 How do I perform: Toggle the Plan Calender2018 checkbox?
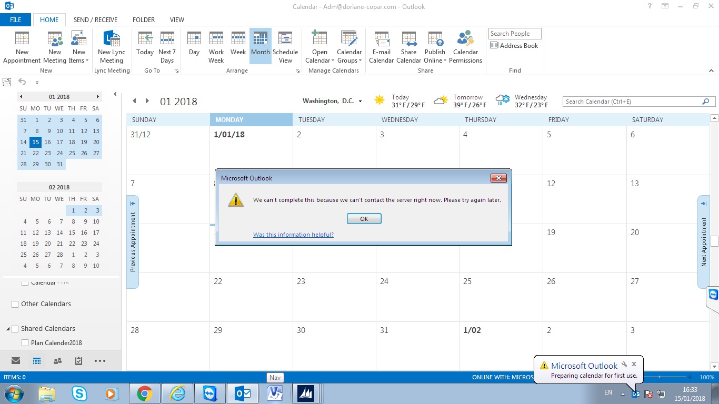(25, 343)
